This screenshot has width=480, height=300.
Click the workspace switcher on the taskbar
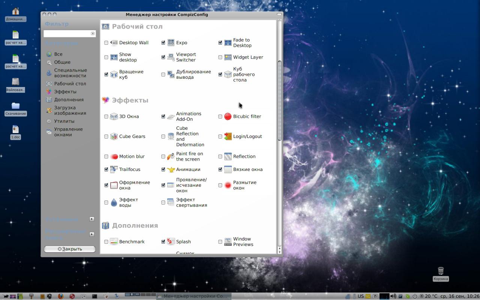[140, 295]
